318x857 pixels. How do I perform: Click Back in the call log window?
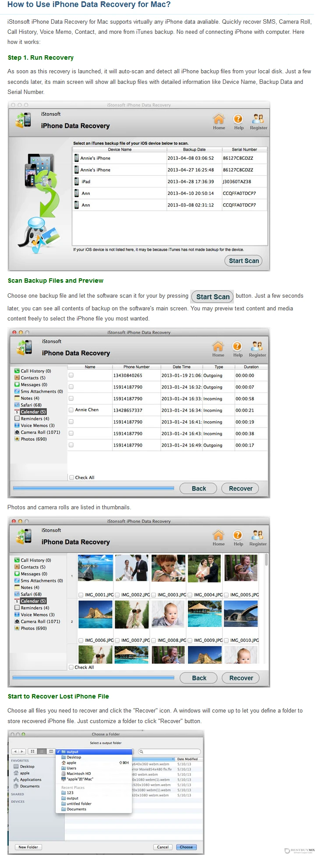point(199,488)
